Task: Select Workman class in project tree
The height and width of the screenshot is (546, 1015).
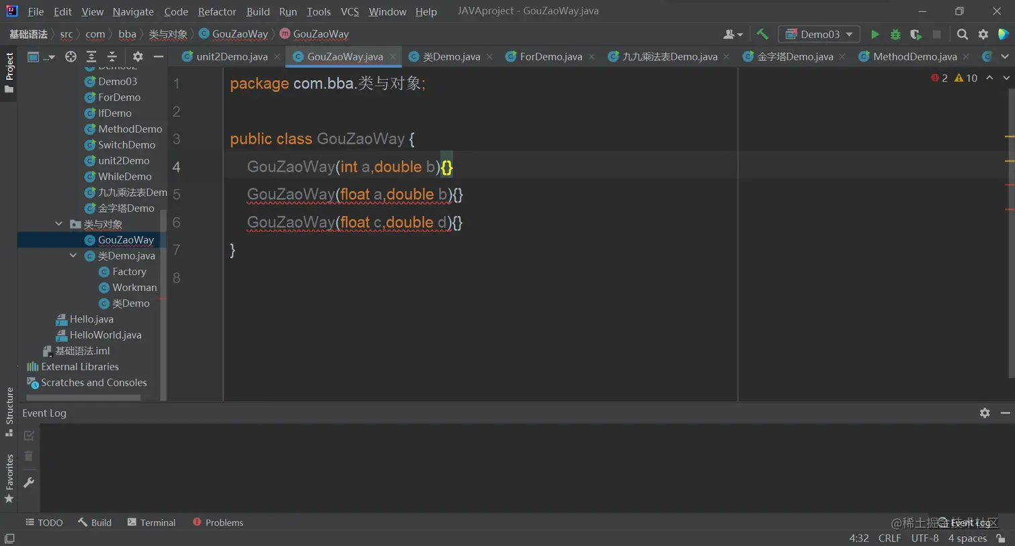Action: (x=134, y=287)
